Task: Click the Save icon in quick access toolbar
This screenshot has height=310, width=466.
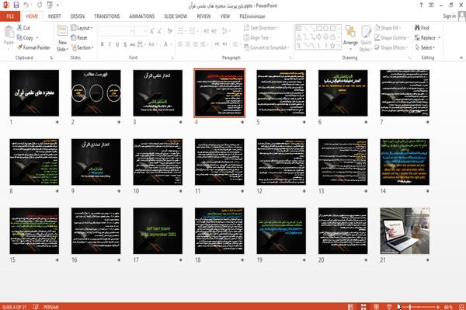Action: [16, 5]
